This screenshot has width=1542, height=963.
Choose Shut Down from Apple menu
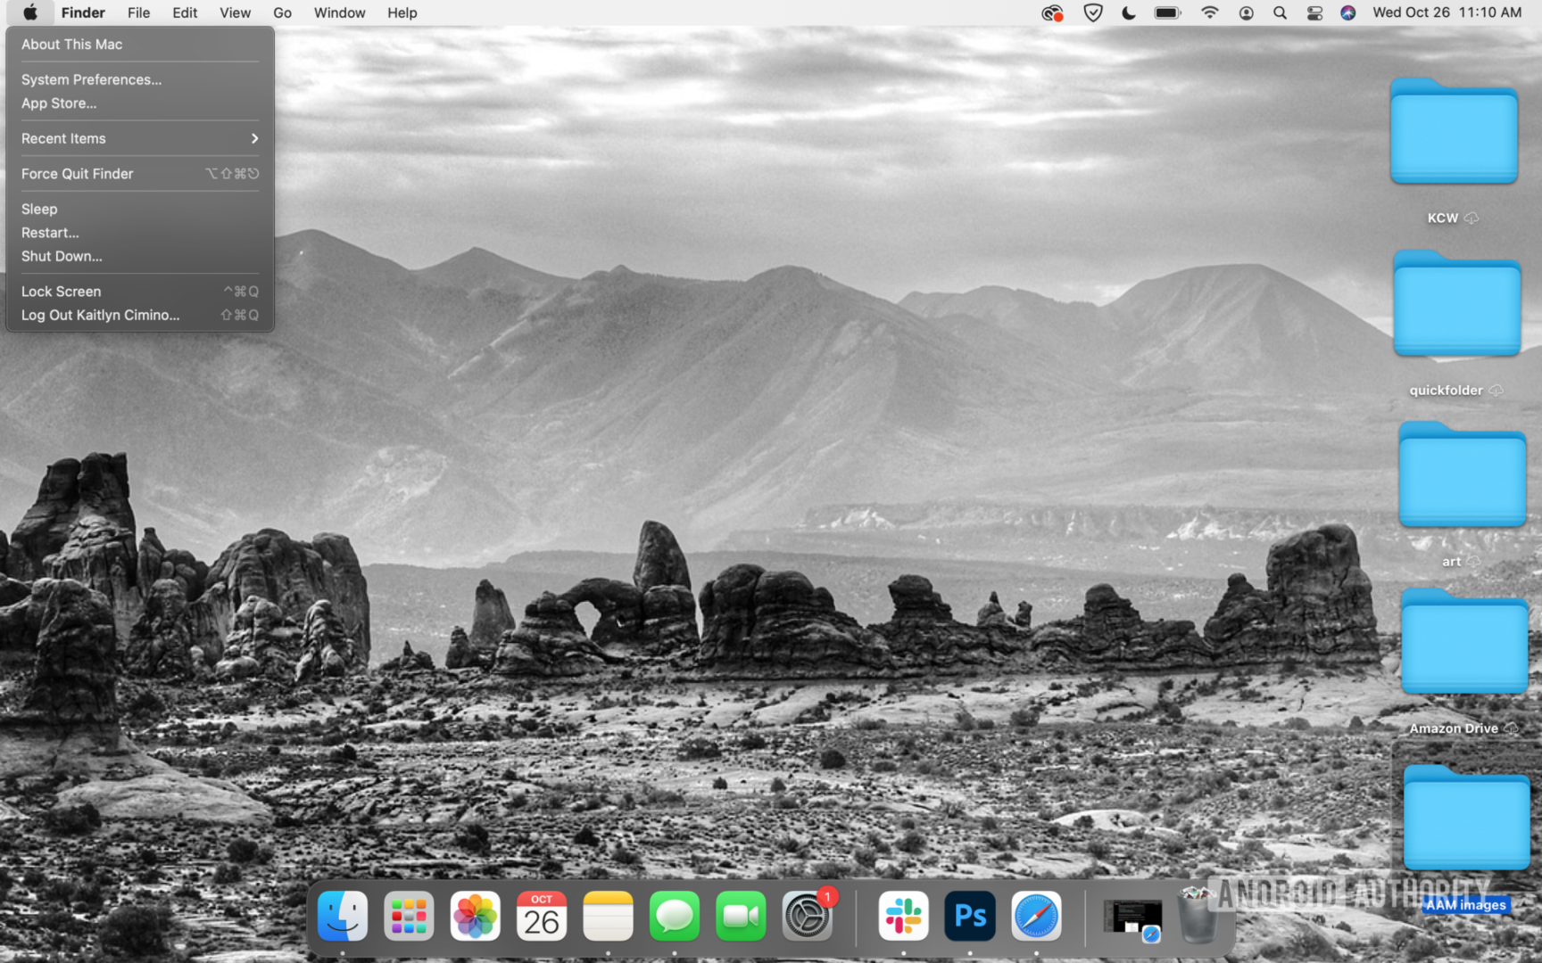62,256
